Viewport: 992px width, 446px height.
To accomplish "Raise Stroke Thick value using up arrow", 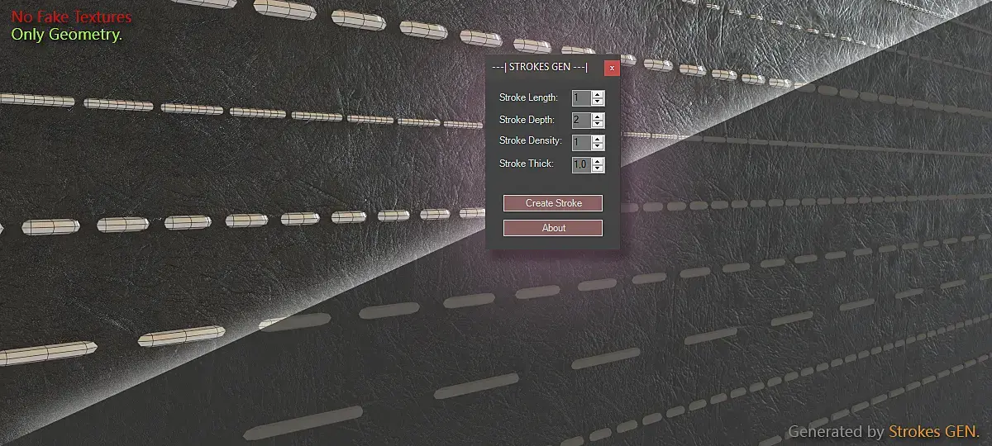I will click(x=598, y=161).
